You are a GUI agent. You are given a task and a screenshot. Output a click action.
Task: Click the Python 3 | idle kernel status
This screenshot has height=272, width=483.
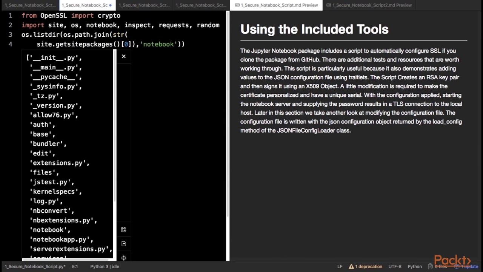click(x=105, y=266)
